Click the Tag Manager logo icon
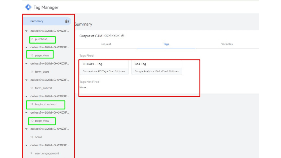The height and width of the screenshot is (158, 281). pos(28,7)
